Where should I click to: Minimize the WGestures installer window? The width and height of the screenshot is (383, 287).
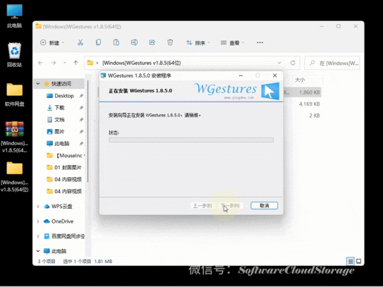point(241,76)
